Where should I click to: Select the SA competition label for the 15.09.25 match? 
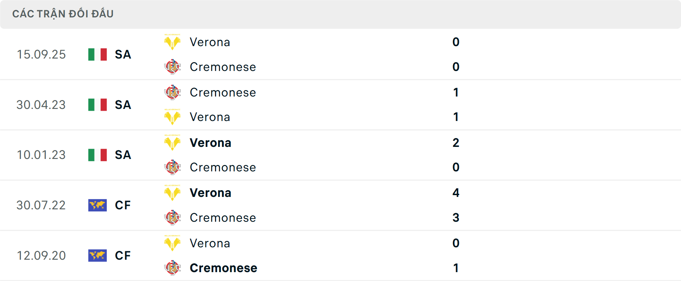click(122, 55)
